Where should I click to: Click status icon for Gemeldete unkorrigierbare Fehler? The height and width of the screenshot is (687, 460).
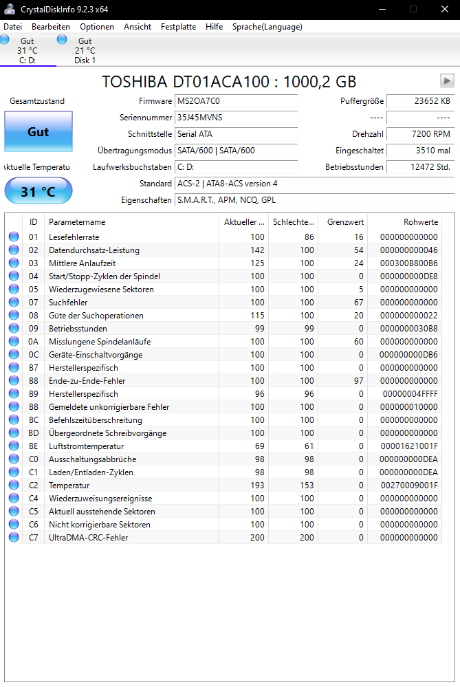(14, 406)
